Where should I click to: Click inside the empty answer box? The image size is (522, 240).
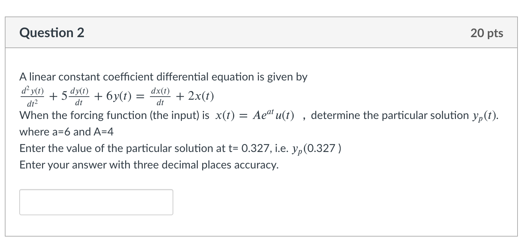96,202
